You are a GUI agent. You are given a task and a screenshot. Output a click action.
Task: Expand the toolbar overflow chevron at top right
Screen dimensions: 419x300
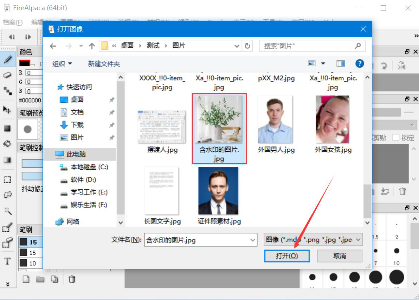point(416,36)
